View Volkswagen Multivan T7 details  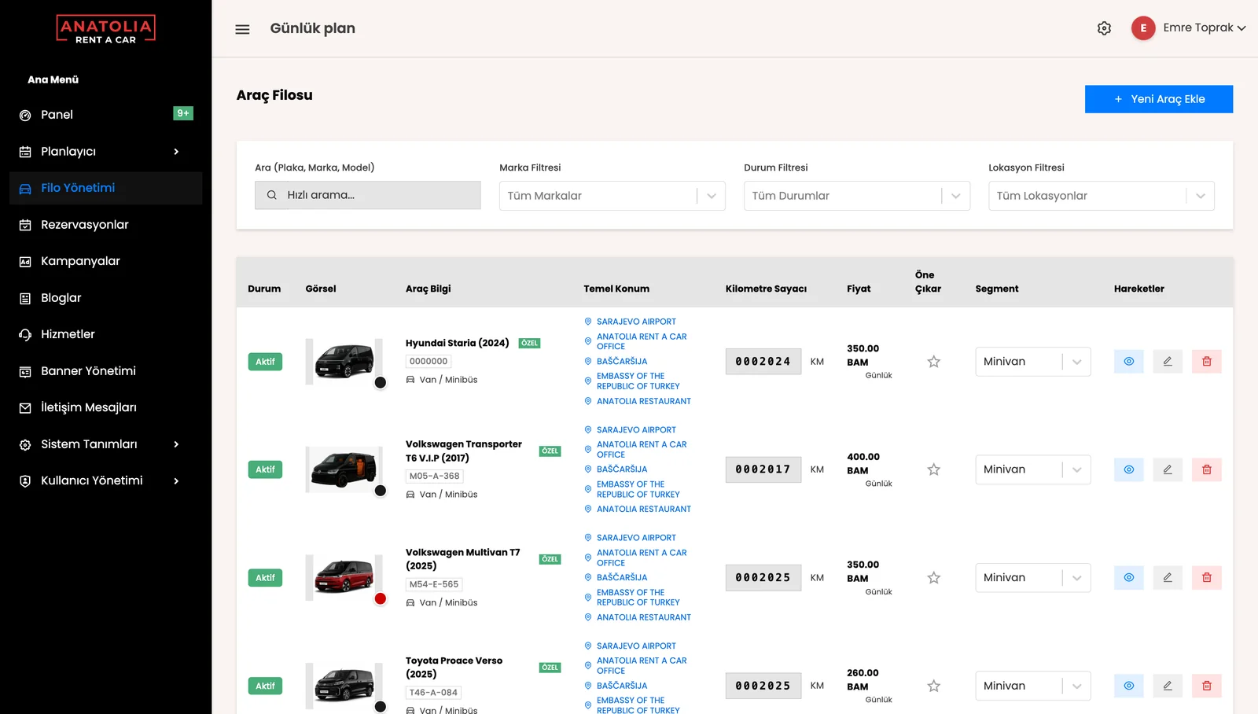(1128, 578)
